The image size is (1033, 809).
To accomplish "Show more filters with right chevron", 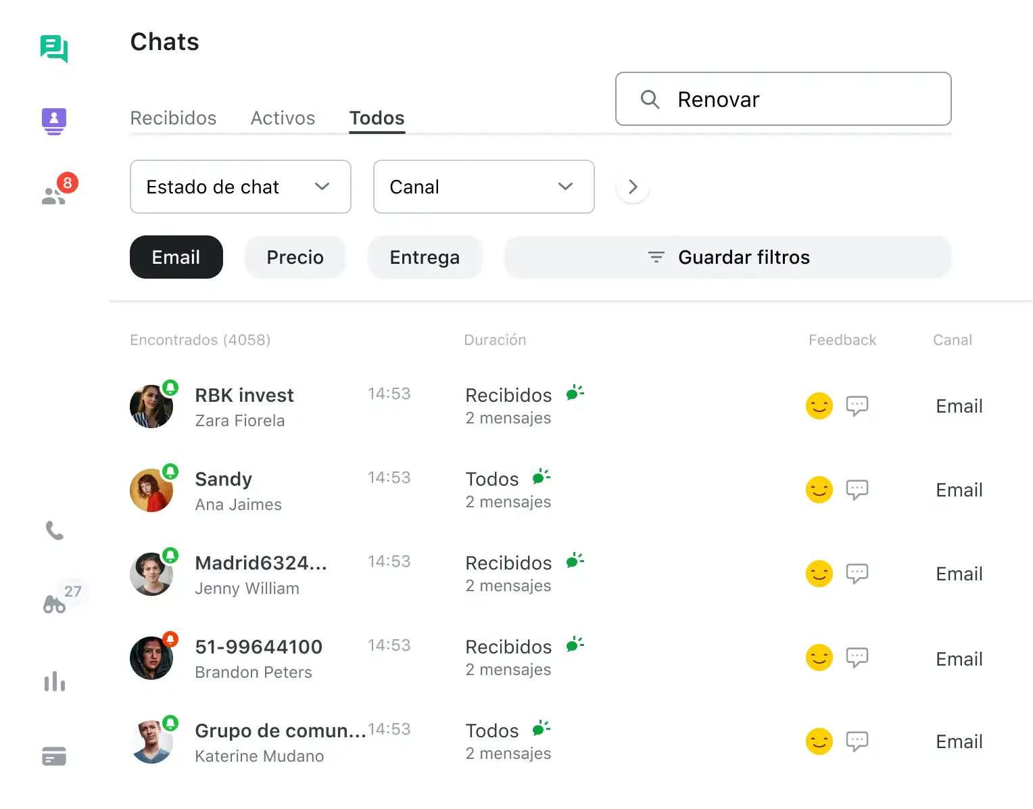I will pos(633,187).
